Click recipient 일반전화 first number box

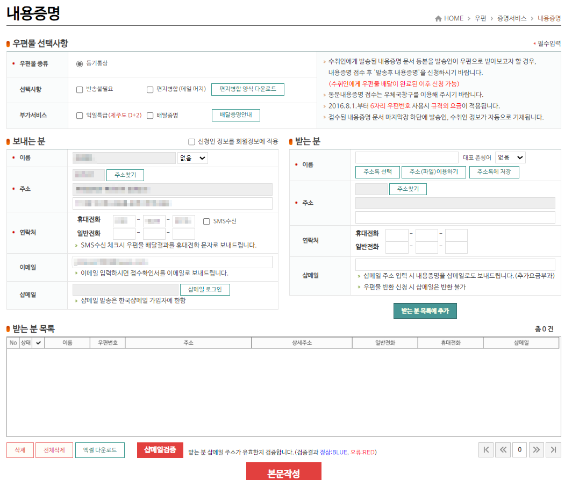coord(397,247)
